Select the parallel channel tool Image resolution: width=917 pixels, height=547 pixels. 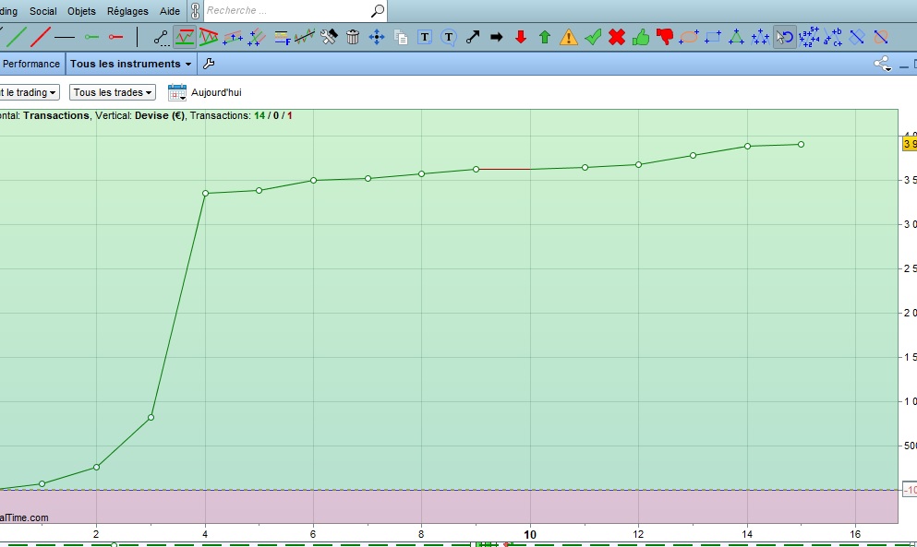232,38
